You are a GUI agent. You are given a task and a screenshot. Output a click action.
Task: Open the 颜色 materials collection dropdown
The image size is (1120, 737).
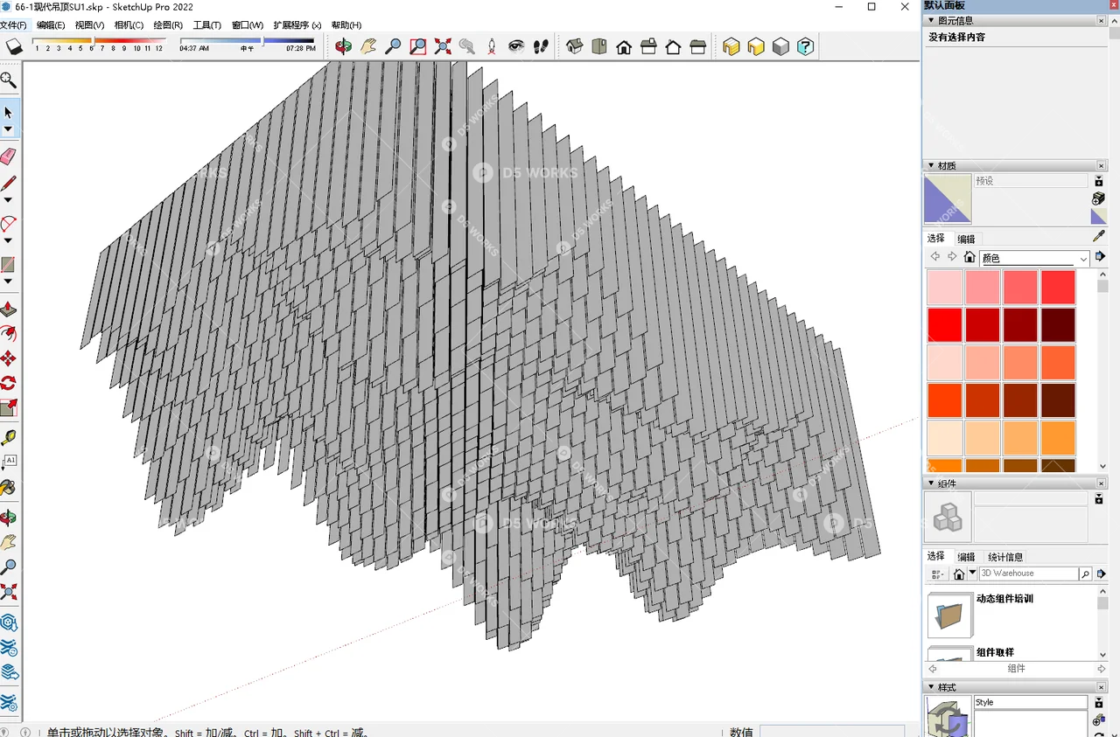click(1083, 258)
